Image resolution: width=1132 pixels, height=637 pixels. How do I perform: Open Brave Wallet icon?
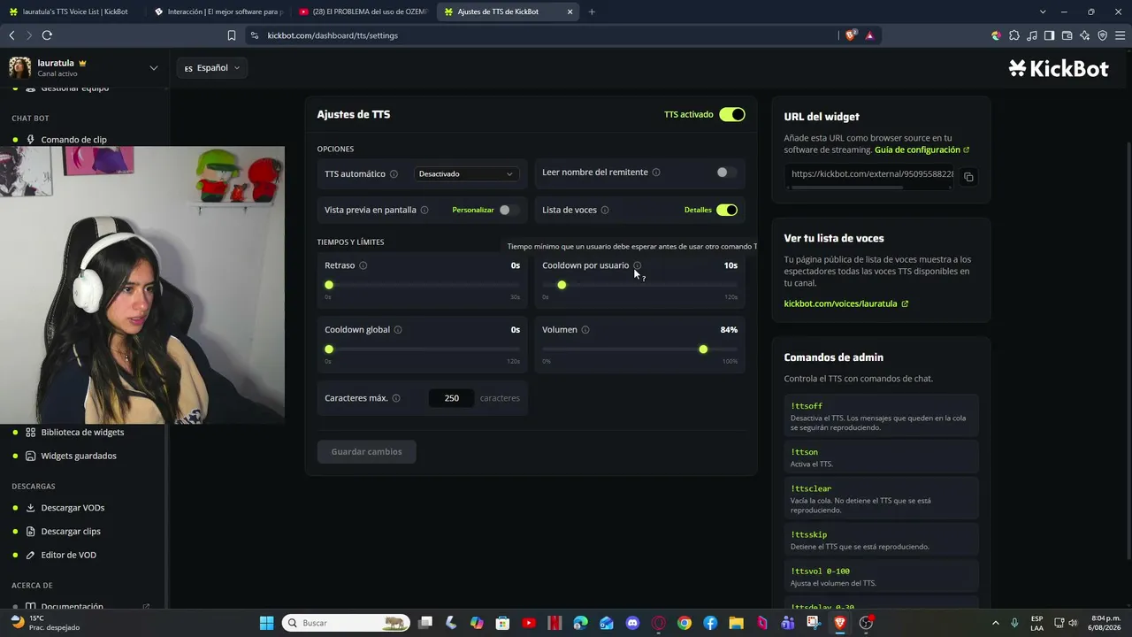pyautogui.click(x=1067, y=35)
